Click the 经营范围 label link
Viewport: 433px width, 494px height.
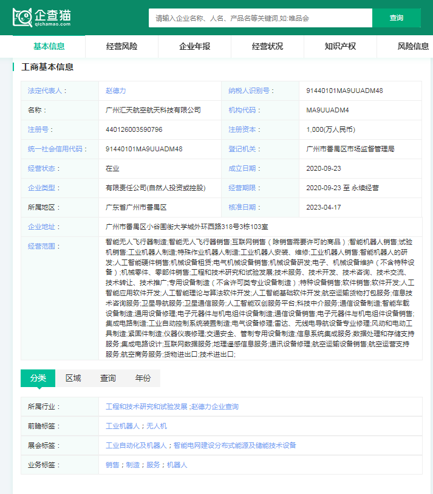tap(41, 246)
